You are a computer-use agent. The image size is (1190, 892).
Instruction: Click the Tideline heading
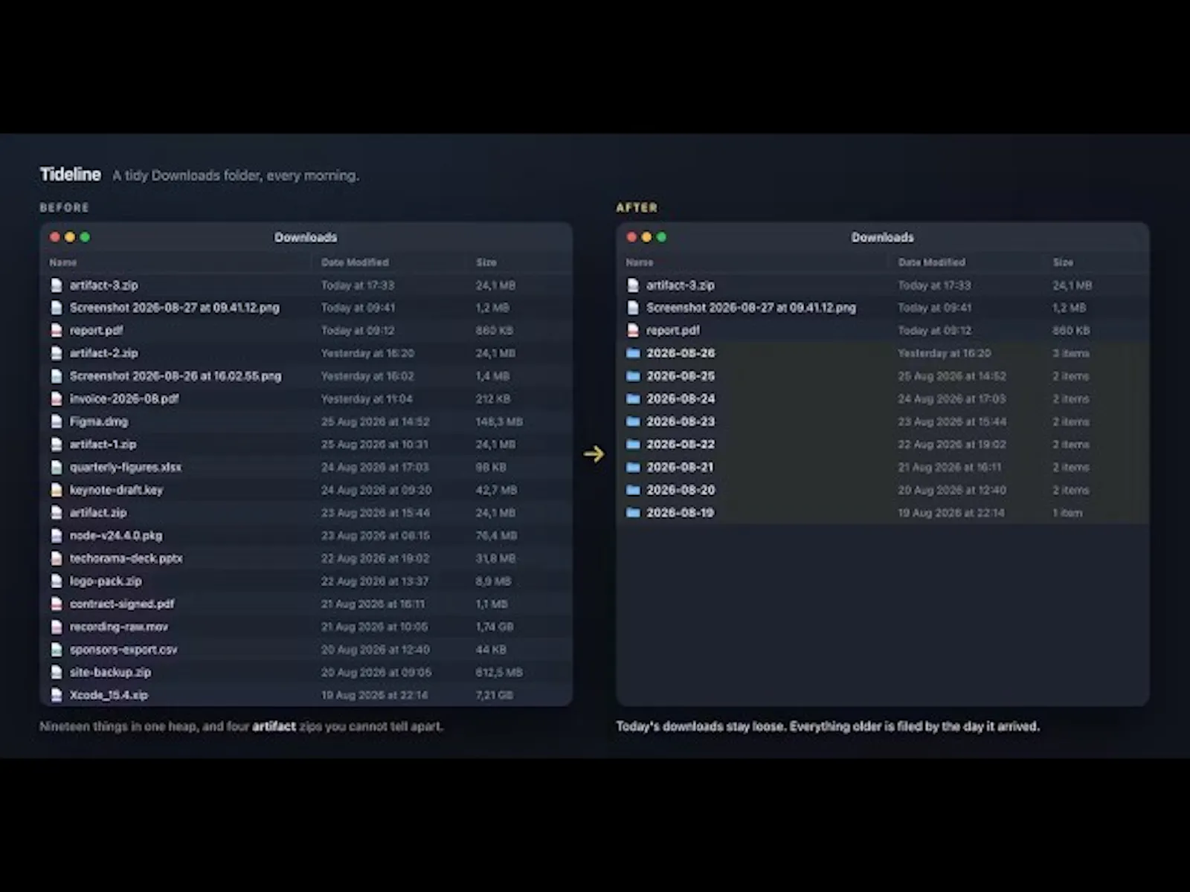pos(71,175)
